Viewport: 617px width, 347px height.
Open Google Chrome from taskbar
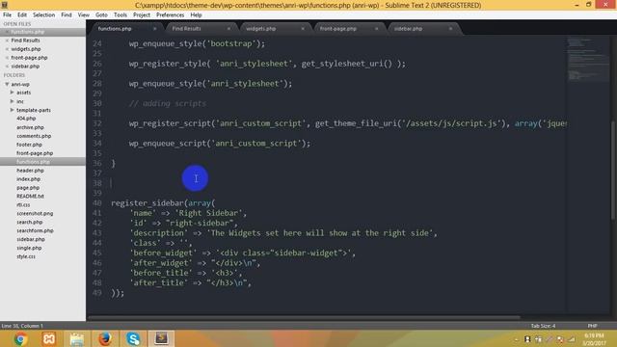pos(20,338)
